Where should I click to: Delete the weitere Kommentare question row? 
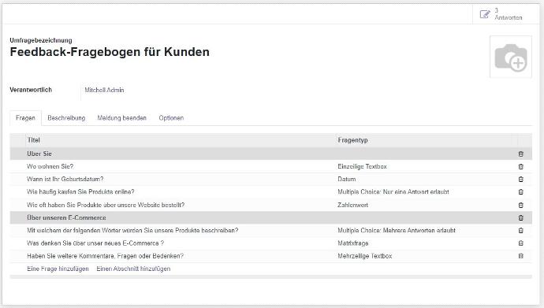521,256
